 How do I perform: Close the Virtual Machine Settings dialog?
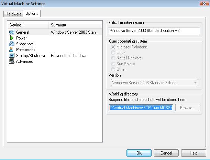(x=204, y=4)
